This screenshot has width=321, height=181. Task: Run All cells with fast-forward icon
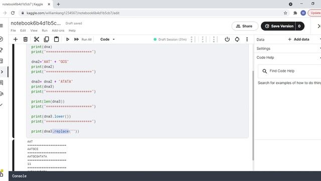[x=76, y=39]
